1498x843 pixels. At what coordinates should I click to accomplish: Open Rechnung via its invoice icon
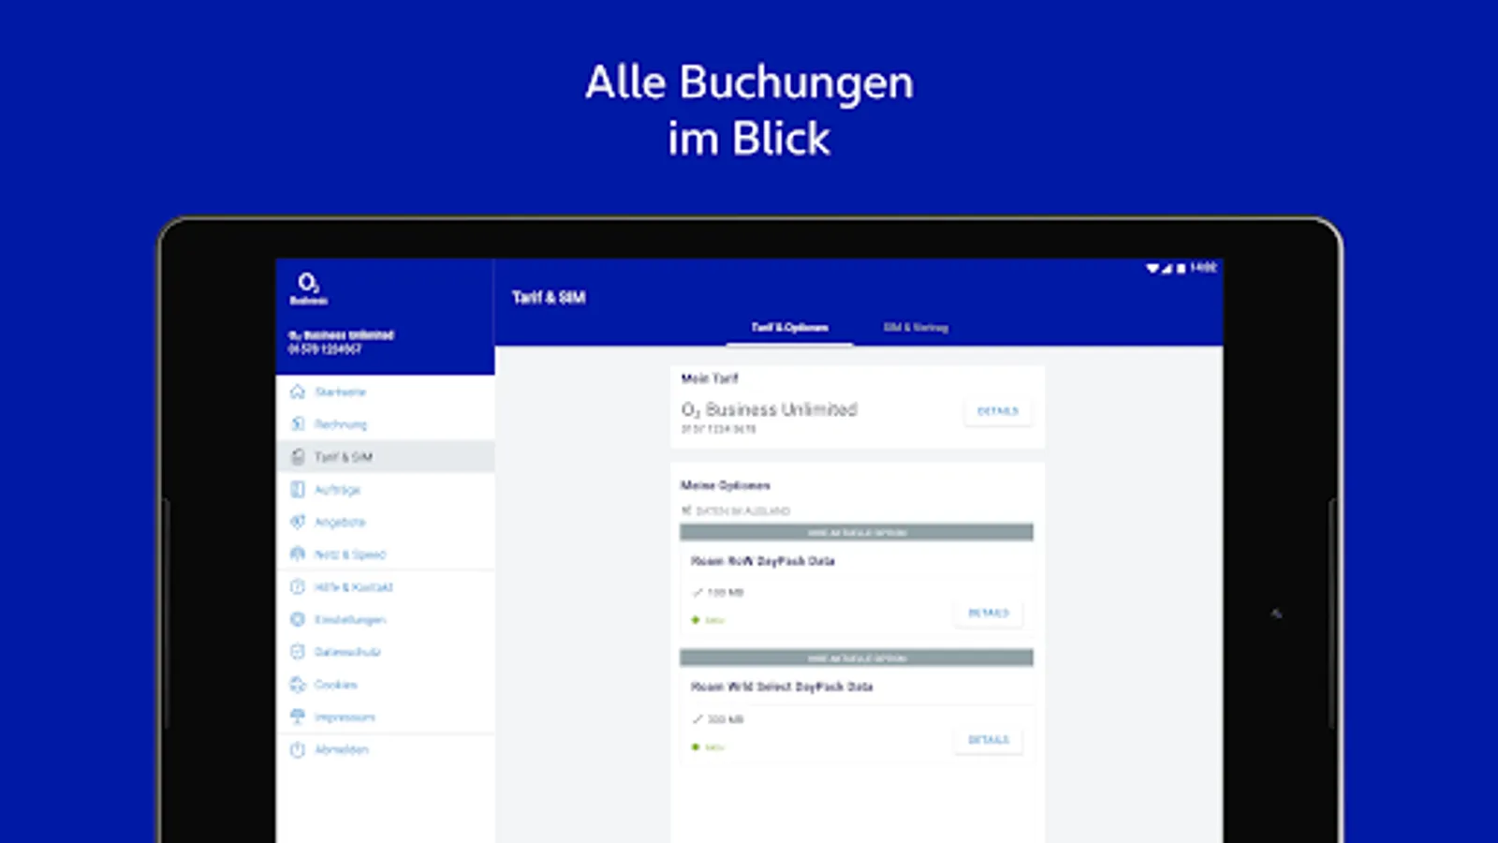pos(298,424)
